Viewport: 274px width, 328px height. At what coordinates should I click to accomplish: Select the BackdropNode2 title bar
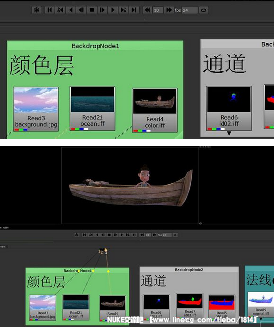click(x=189, y=270)
